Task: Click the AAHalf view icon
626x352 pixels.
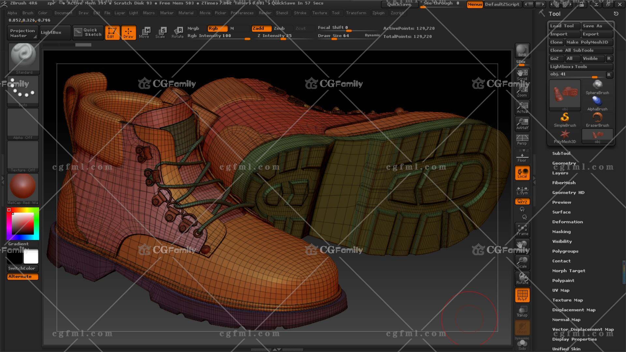Action: tap(522, 124)
